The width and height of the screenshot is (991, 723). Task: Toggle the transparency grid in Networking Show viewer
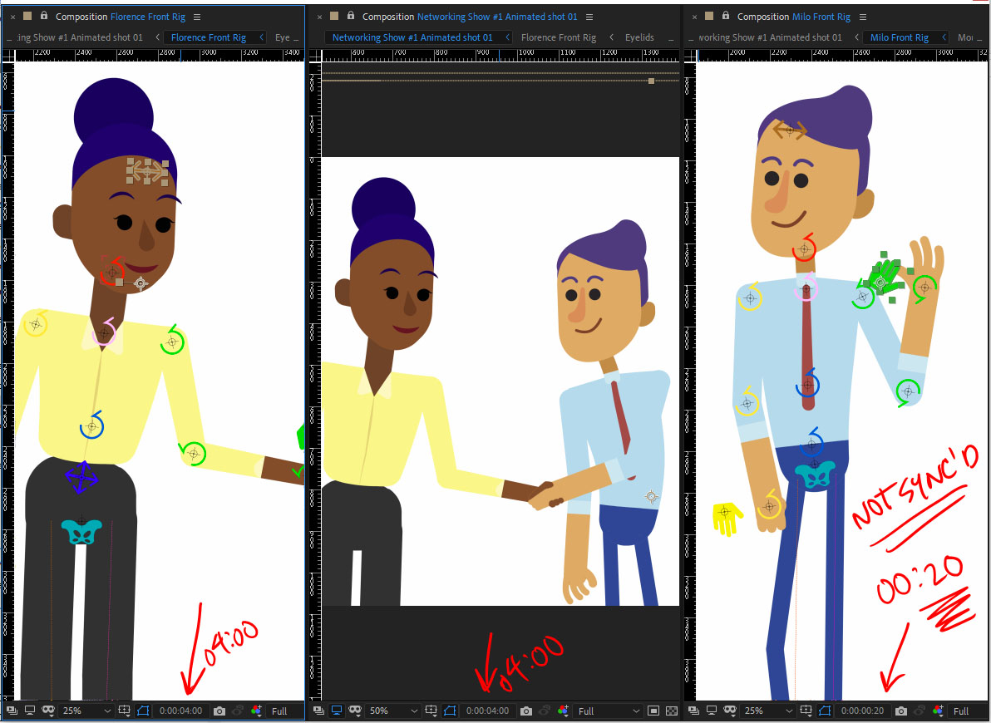[672, 711]
